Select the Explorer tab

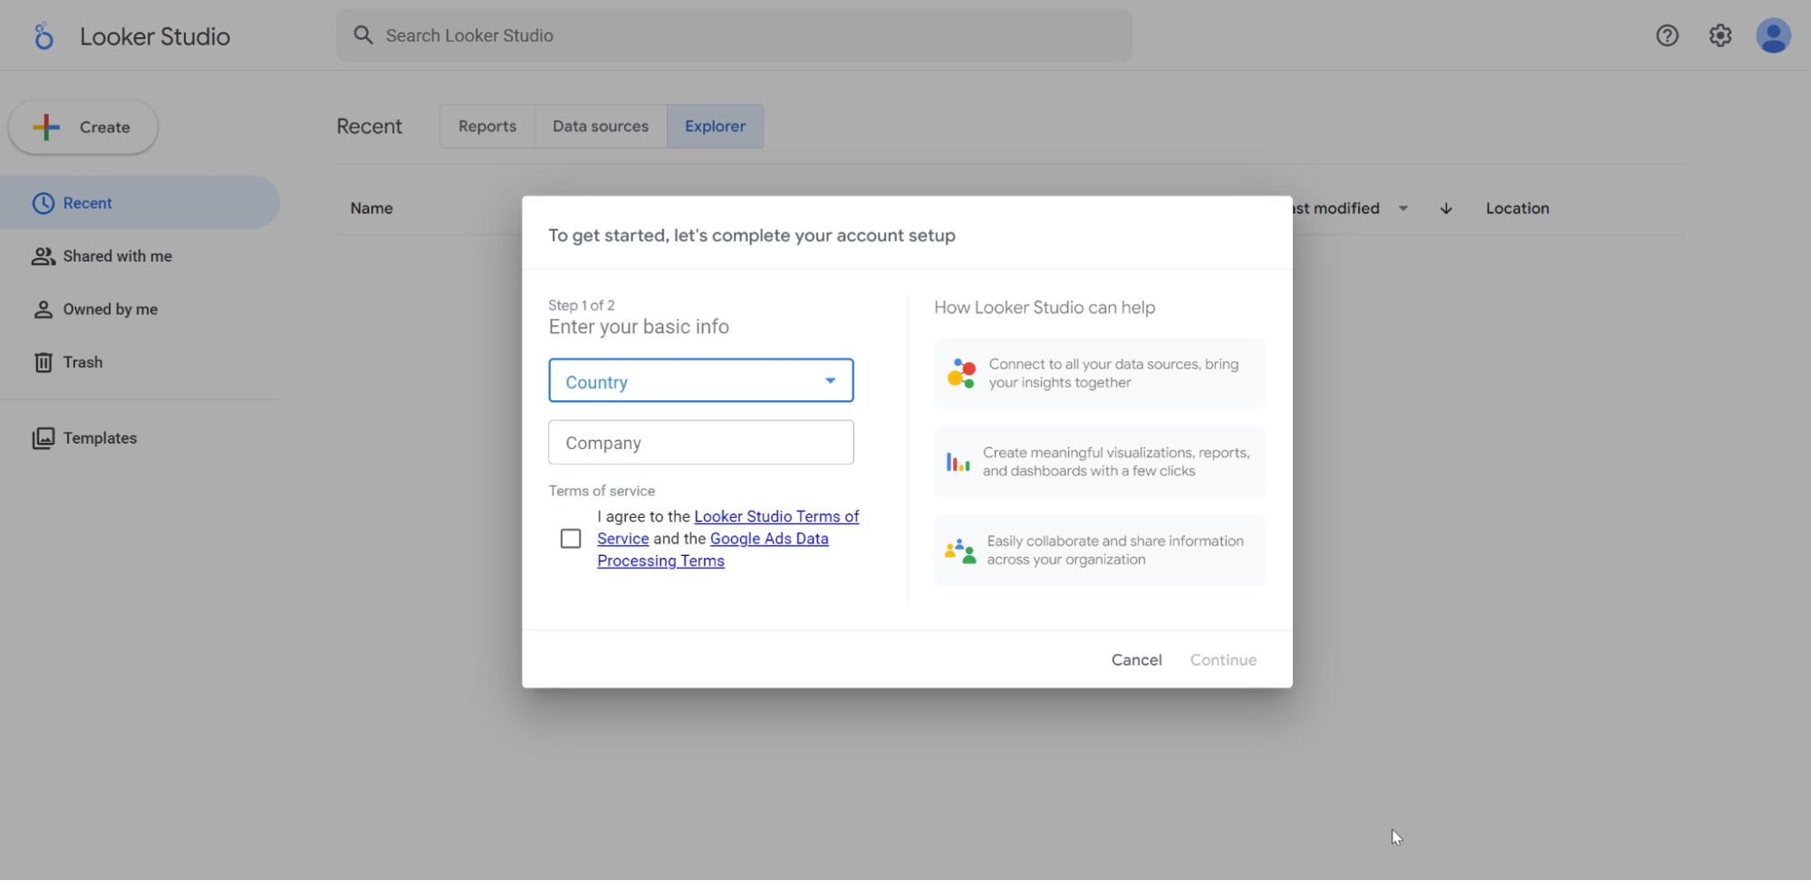(x=715, y=127)
